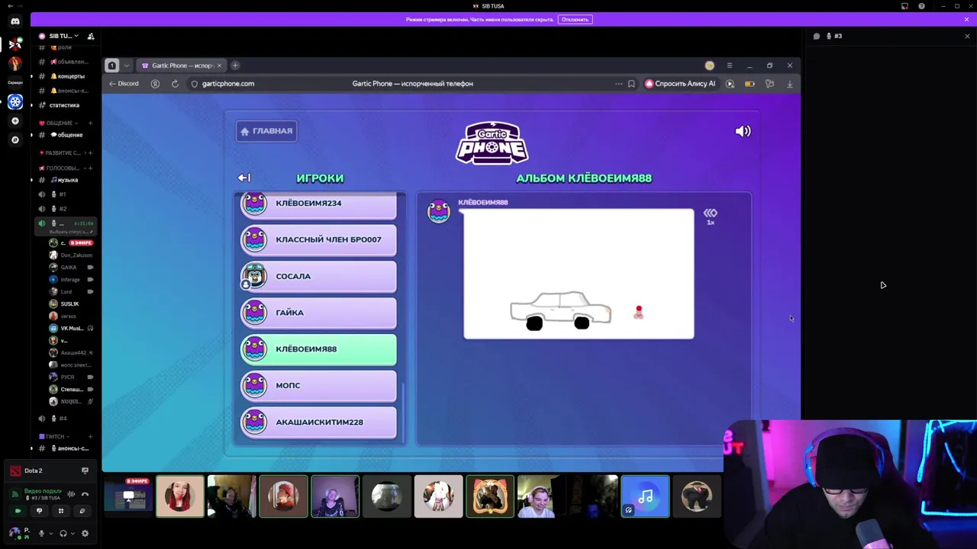This screenshot has height=549, width=977.
Task: Open a new browser tab
Action: click(x=235, y=66)
